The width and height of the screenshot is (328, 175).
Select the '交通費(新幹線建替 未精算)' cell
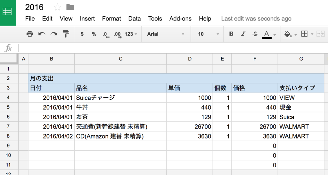[120, 126]
